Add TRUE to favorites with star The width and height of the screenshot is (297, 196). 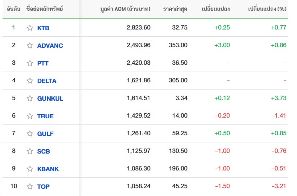pos(29,116)
